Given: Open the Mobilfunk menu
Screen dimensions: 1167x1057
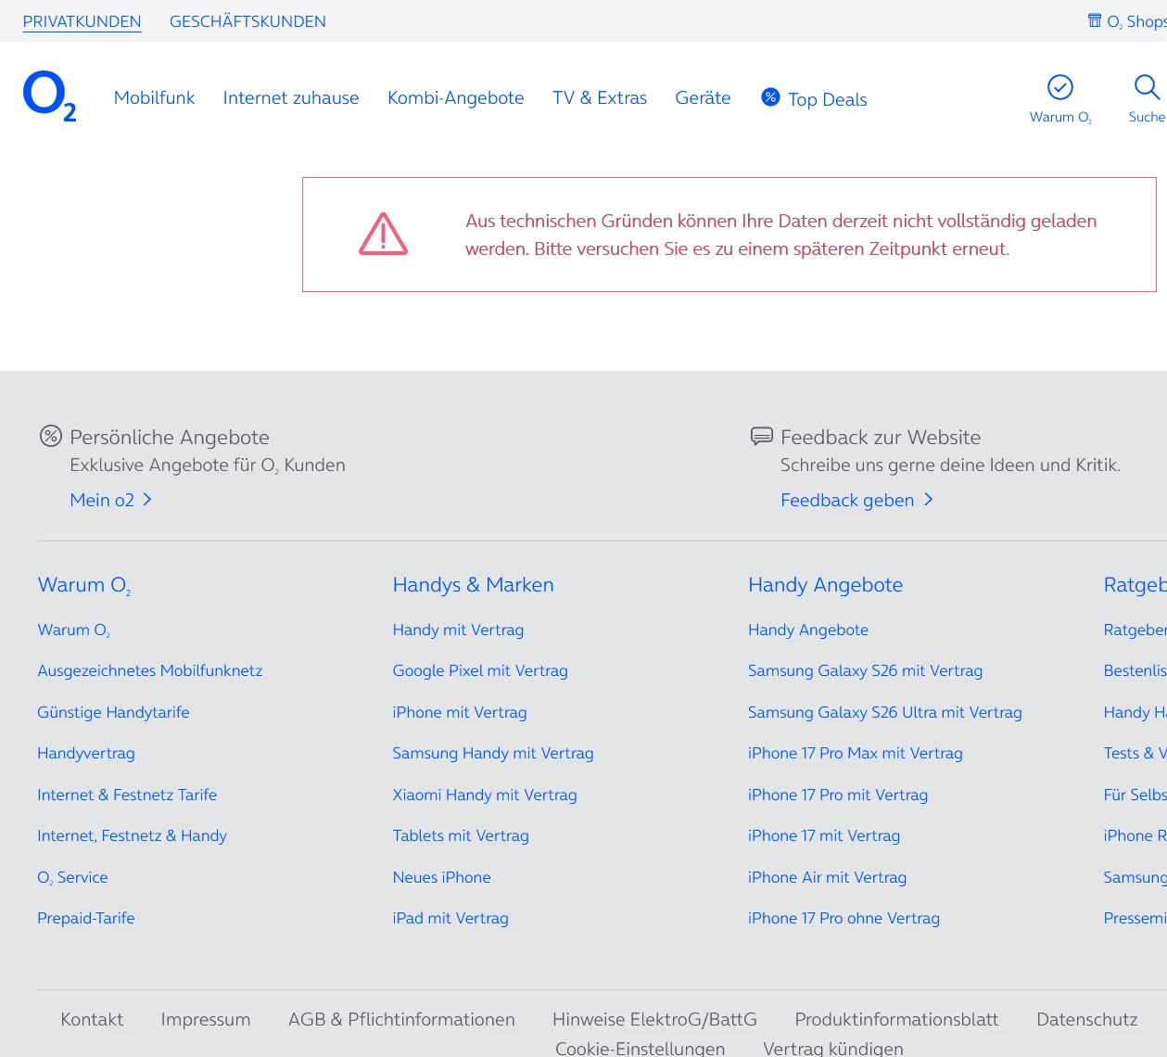Looking at the screenshot, I should tap(154, 97).
